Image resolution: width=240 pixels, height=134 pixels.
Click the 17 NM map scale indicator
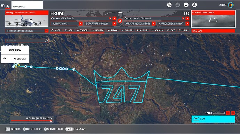click(x=215, y=113)
